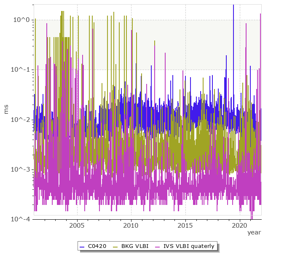Click the 2005 tick on x-axis

click(77, 225)
